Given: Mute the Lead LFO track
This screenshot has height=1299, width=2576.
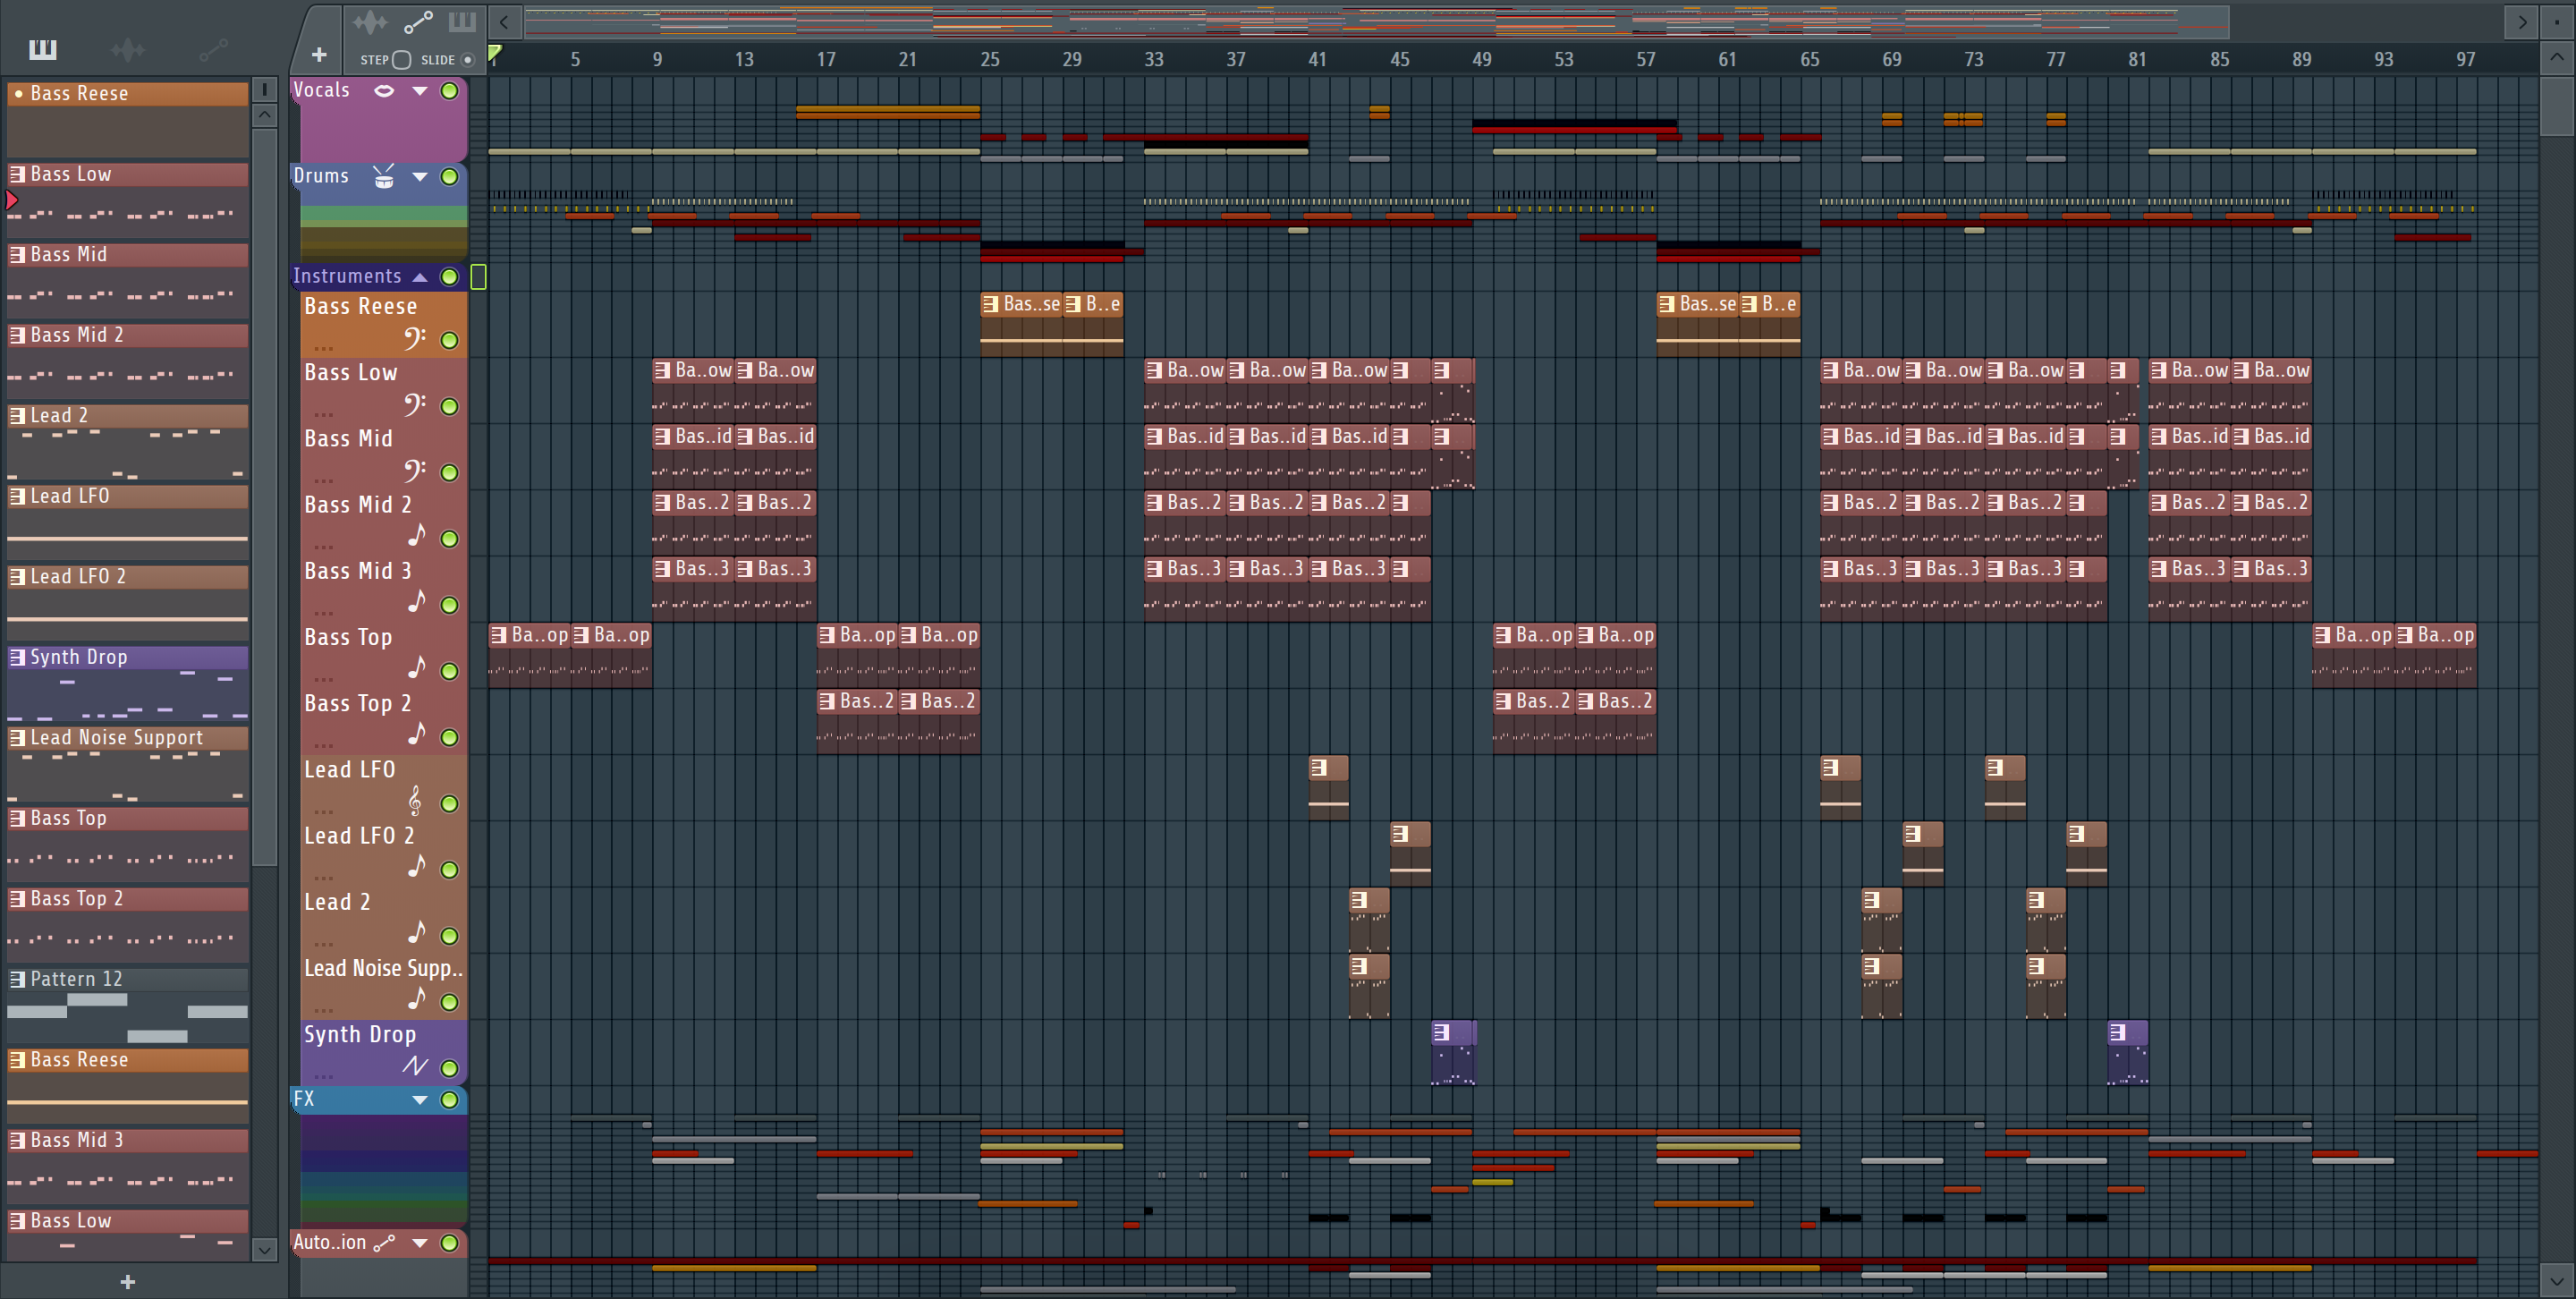Looking at the screenshot, I should (x=450, y=803).
